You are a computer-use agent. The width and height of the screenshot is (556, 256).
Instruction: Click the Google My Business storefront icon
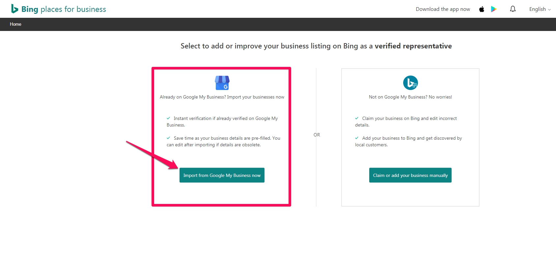click(x=222, y=83)
